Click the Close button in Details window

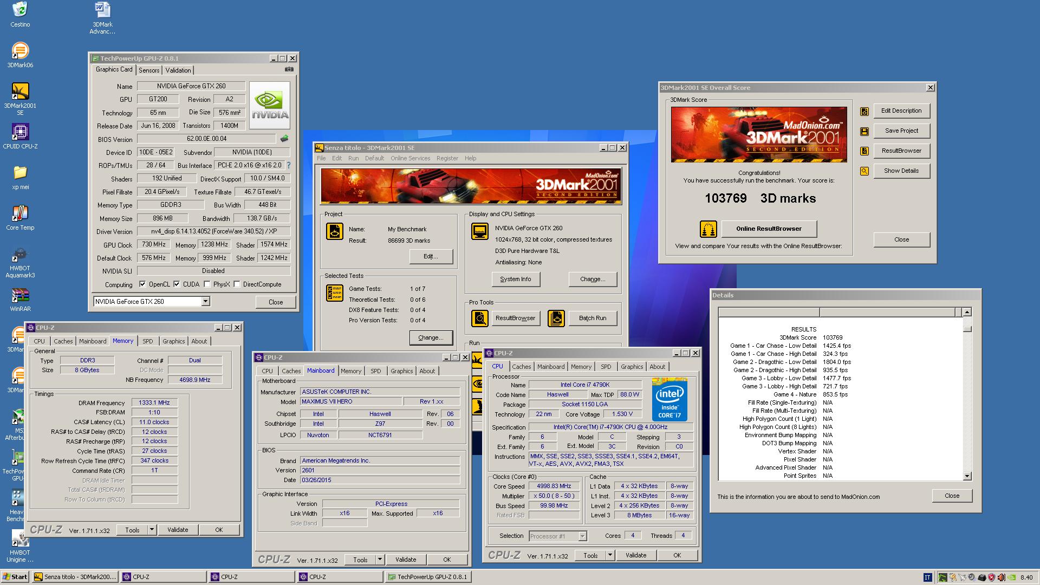952,496
